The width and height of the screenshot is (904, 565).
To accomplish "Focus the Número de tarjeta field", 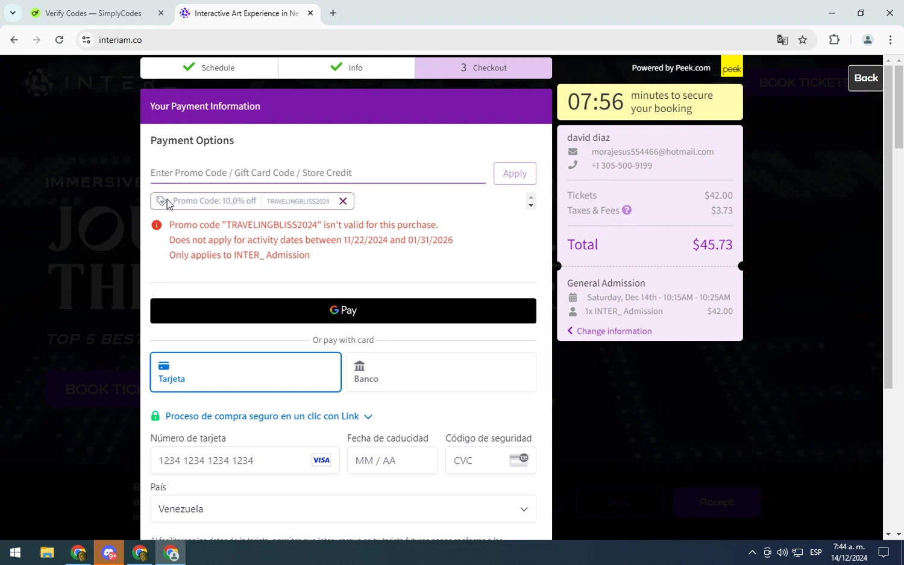I will tap(245, 460).
